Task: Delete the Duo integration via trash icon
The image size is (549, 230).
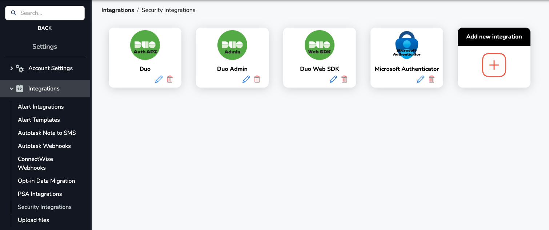Action: coord(170,79)
